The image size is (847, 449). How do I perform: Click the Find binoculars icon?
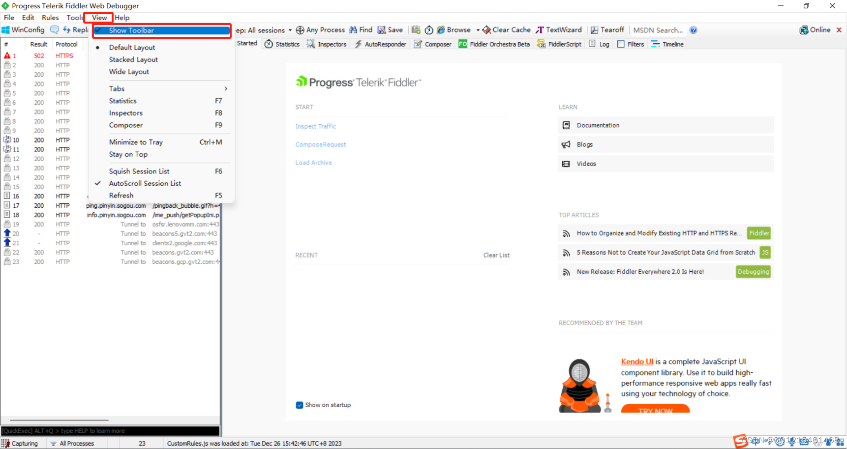click(x=353, y=30)
